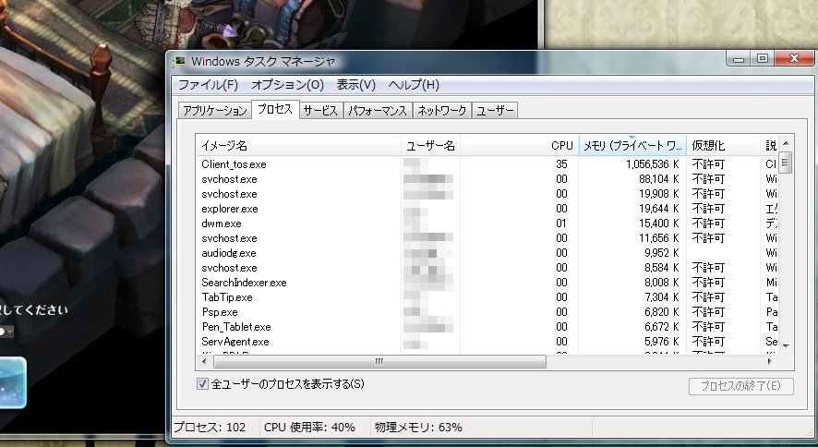The height and width of the screenshot is (447, 818).
Task: Open the オプション(O) menu
Action: click(x=287, y=84)
